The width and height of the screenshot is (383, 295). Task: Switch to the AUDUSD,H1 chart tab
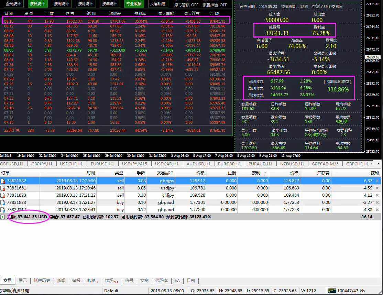pos(199,164)
